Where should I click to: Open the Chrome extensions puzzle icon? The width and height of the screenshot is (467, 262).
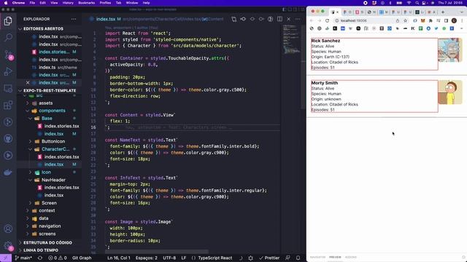431,21
